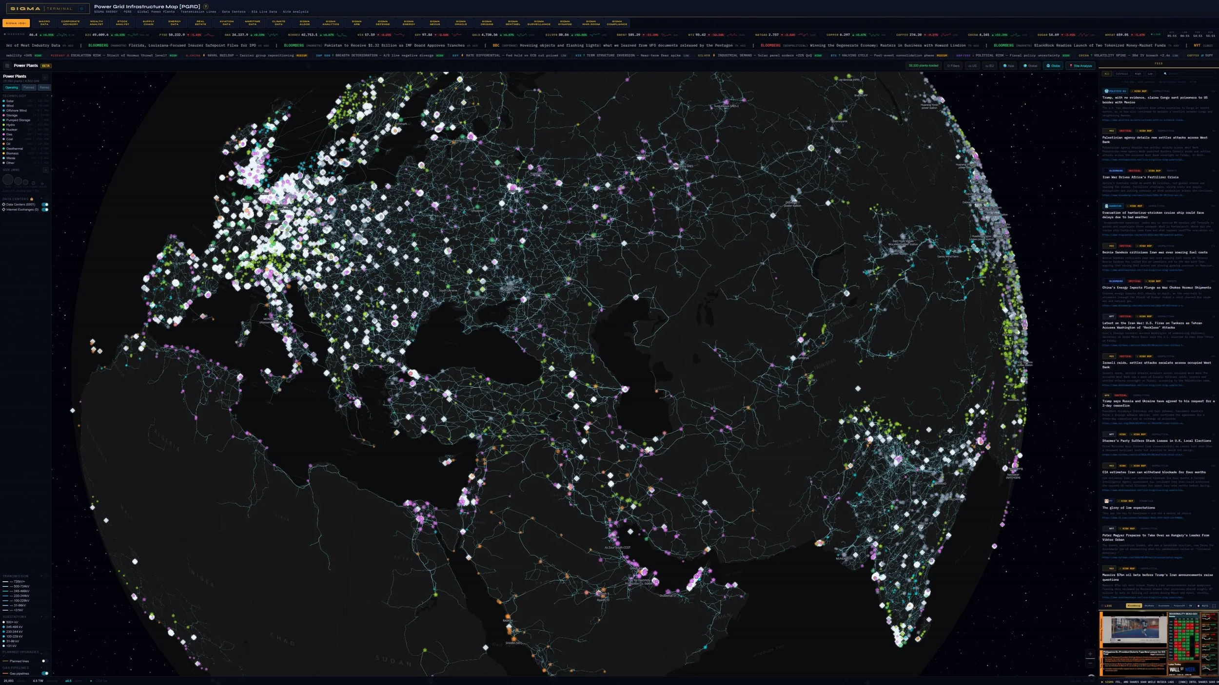The height and width of the screenshot is (685, 1219).
Task: Click the Global view globe icon
Action: click(x=1025, y=66)
